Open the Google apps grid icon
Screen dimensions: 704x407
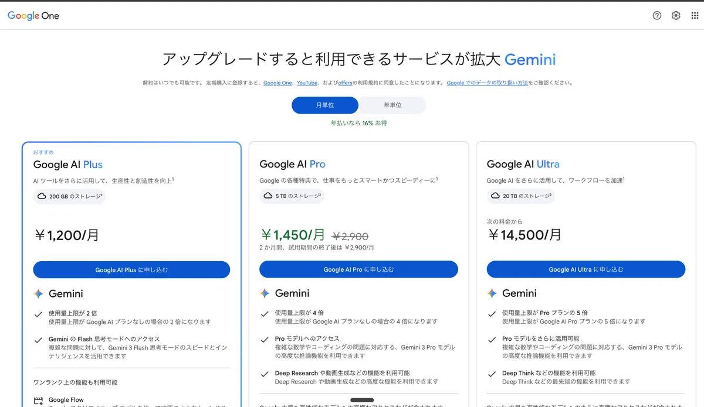point(695,16)
